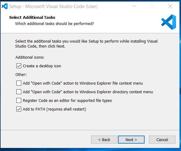Click the Next button
The width and height of the screenshot is (181, 151).
click(x=131, y=140)
